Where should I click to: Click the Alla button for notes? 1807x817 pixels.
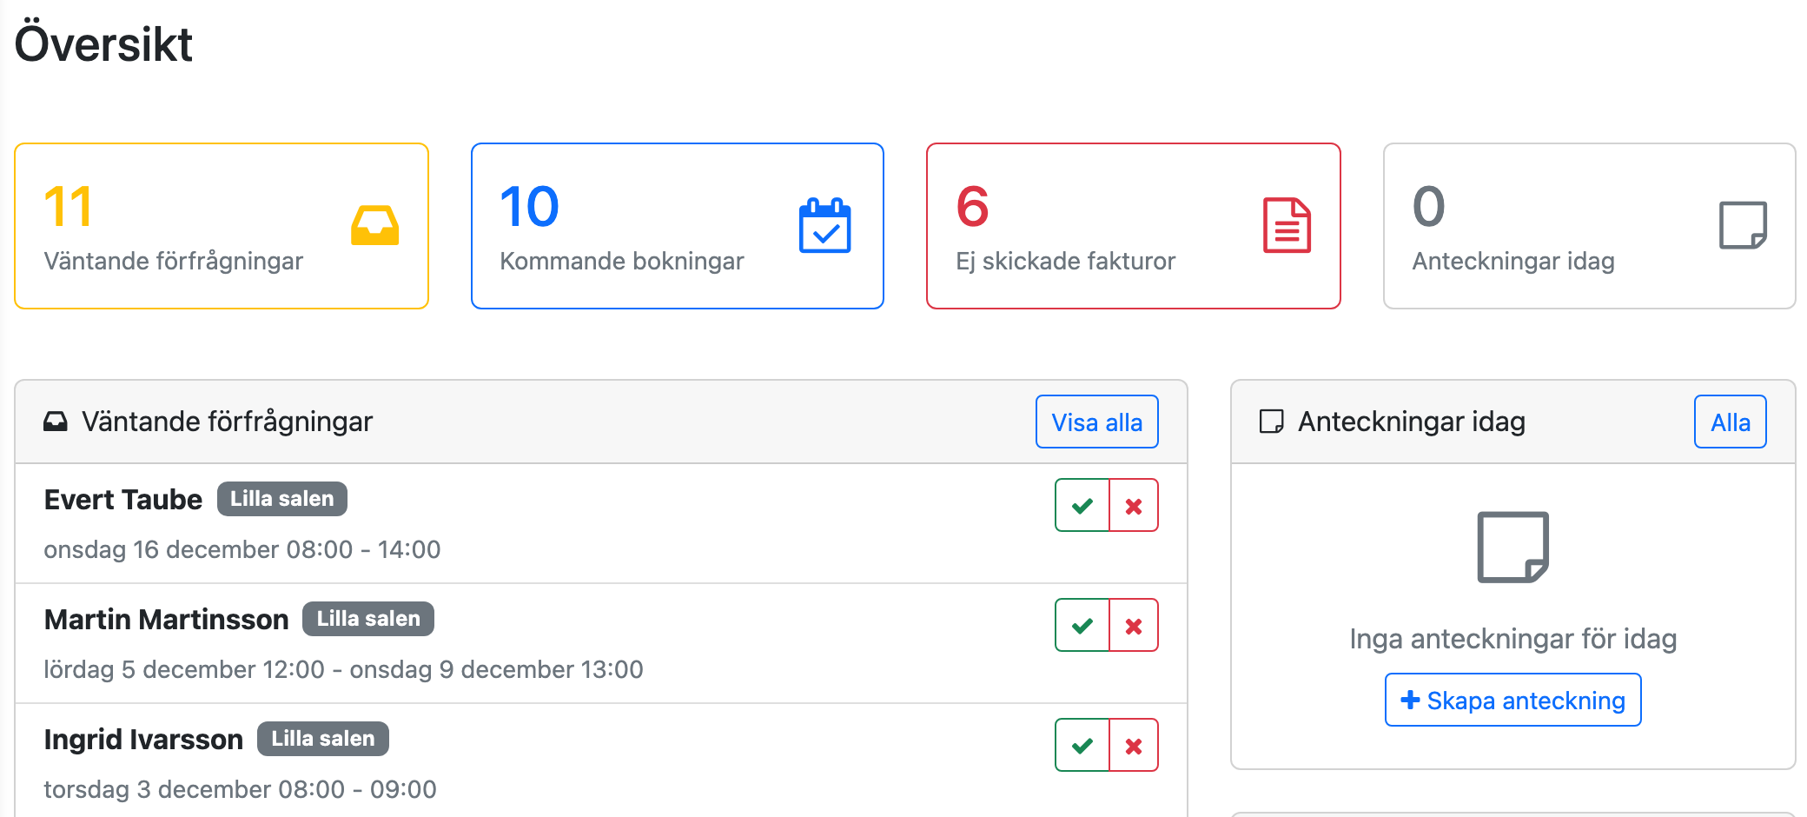pos(1730,422)
